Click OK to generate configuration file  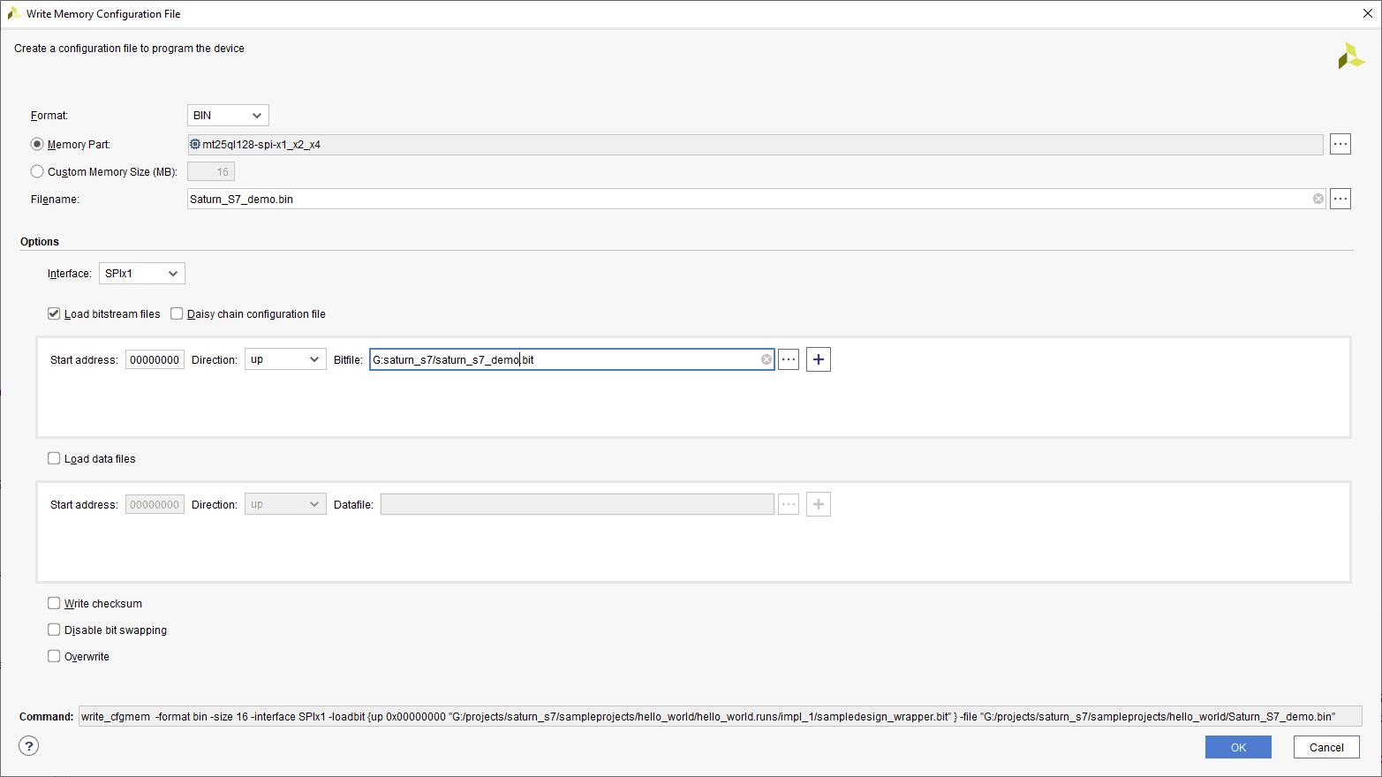[1237, 747]
